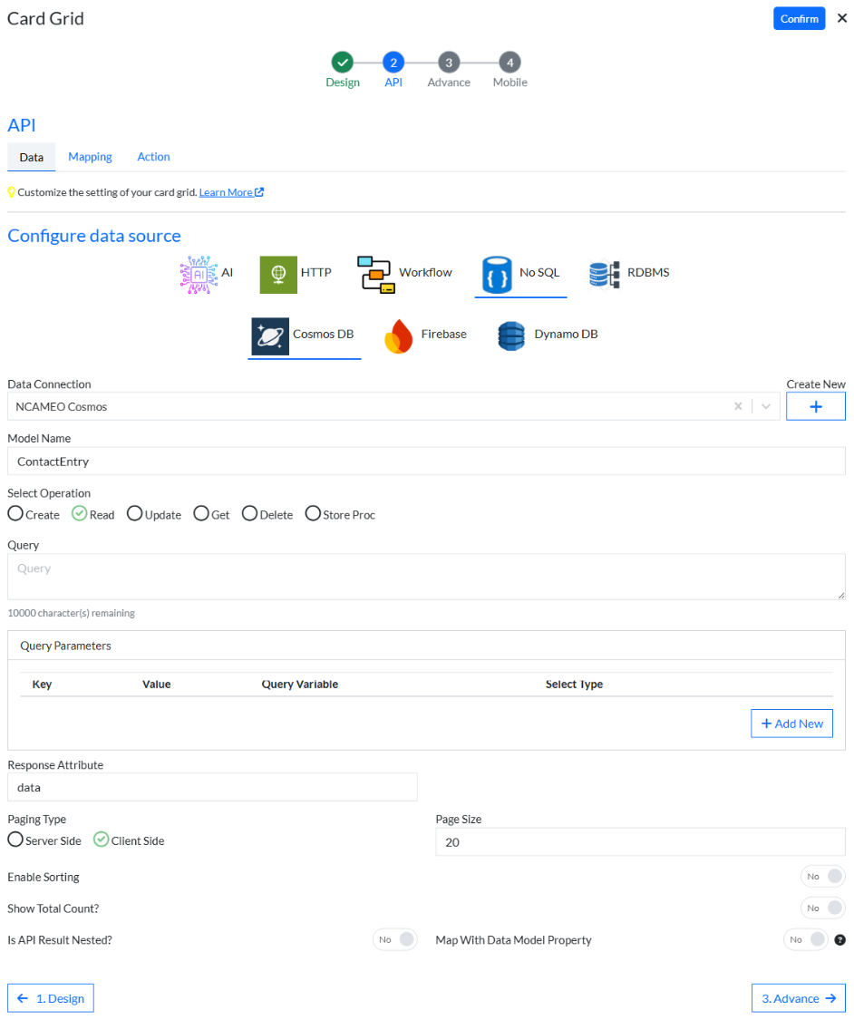The width and height of the screenshot is (854, 1020).
Task: Select the Firebase flame icon
Action: (x=399, y=335)
